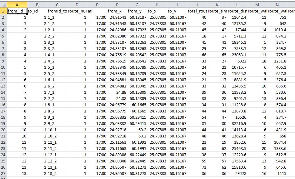Click from_y 60.31273 in row 26
This screenshot has width=295, height=179.
pyautogui.click(x=137, y=167)
